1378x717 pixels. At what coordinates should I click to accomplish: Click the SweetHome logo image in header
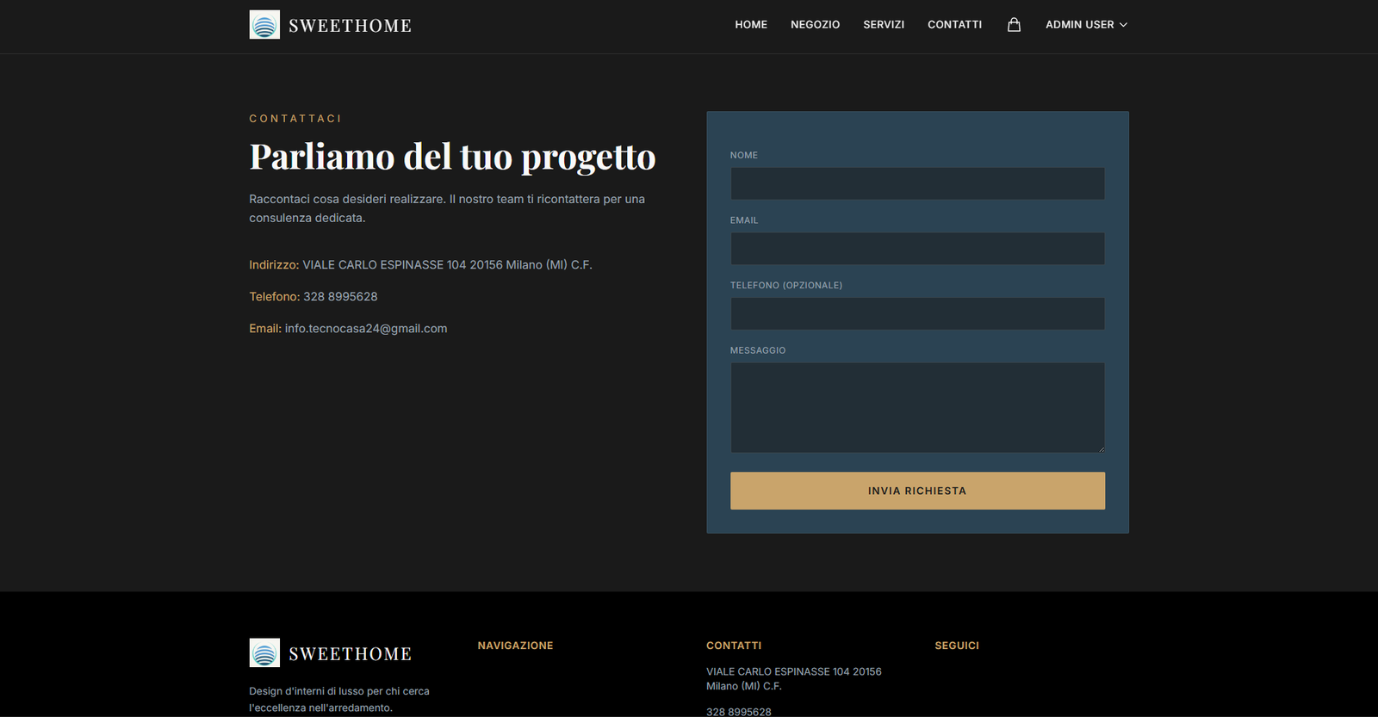pos(264,25)
